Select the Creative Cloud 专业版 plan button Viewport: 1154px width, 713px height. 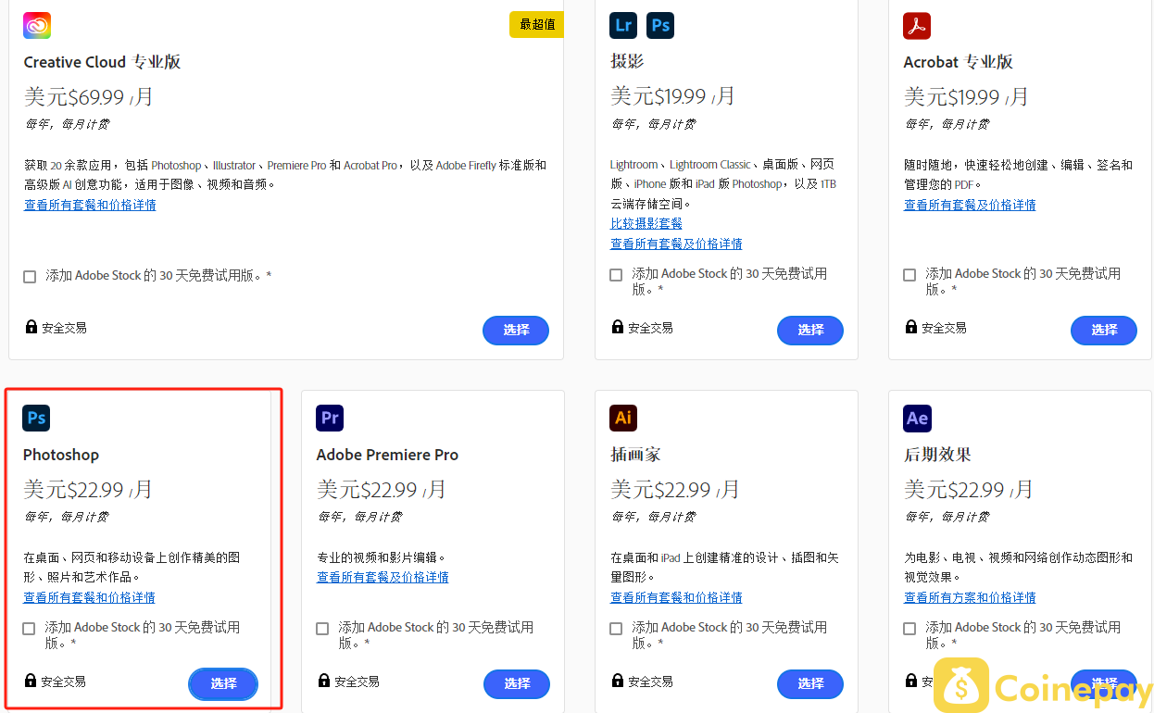coord(516,331)
